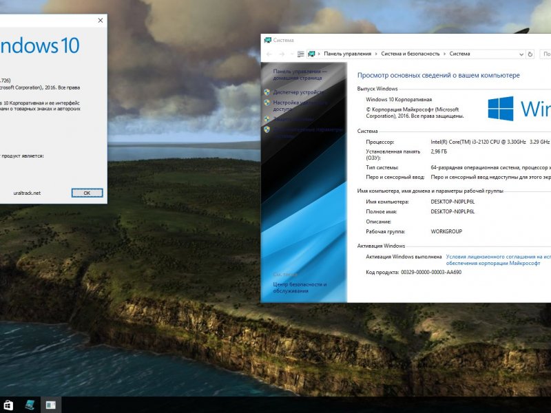Select the active System window taskbar button
The image size is (551, 413).
[x=51, y=405]
